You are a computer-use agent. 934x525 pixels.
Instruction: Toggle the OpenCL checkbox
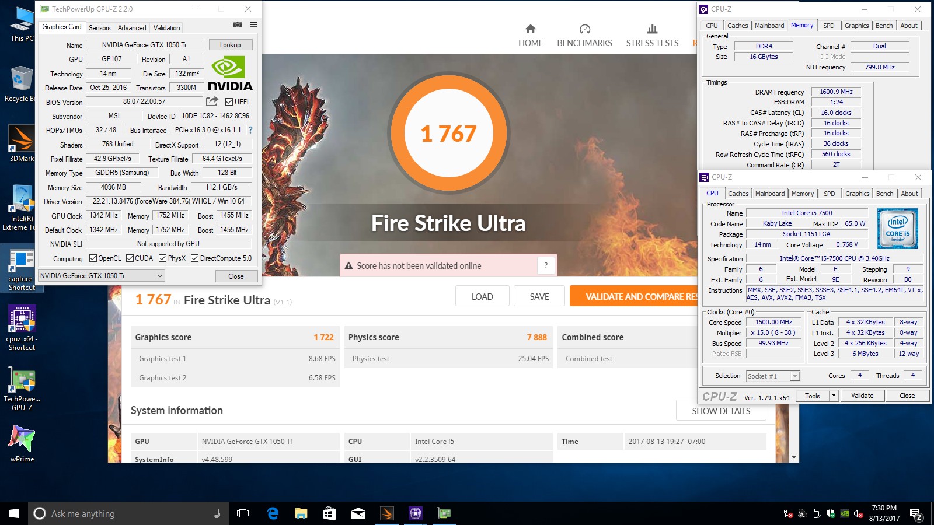tap(93, 258)
